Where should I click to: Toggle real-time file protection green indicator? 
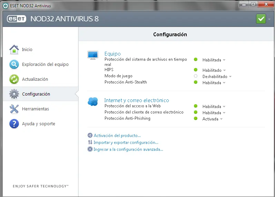pos(196,59)
